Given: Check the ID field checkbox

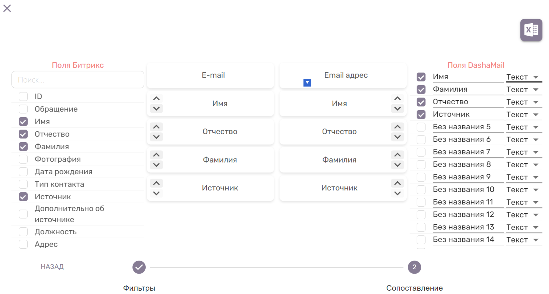Looking at the screenshot, I should tap(23, 97).
